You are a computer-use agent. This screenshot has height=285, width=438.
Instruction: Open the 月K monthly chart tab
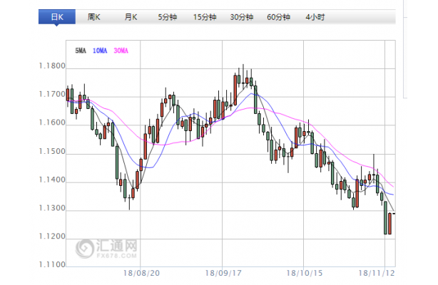point(130,16)
